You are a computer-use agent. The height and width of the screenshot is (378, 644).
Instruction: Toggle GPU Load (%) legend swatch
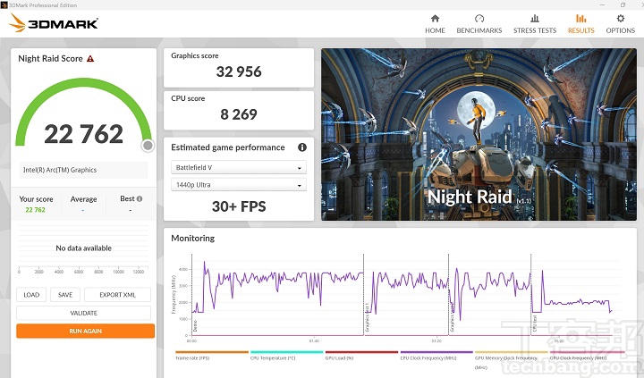[362, 352]
